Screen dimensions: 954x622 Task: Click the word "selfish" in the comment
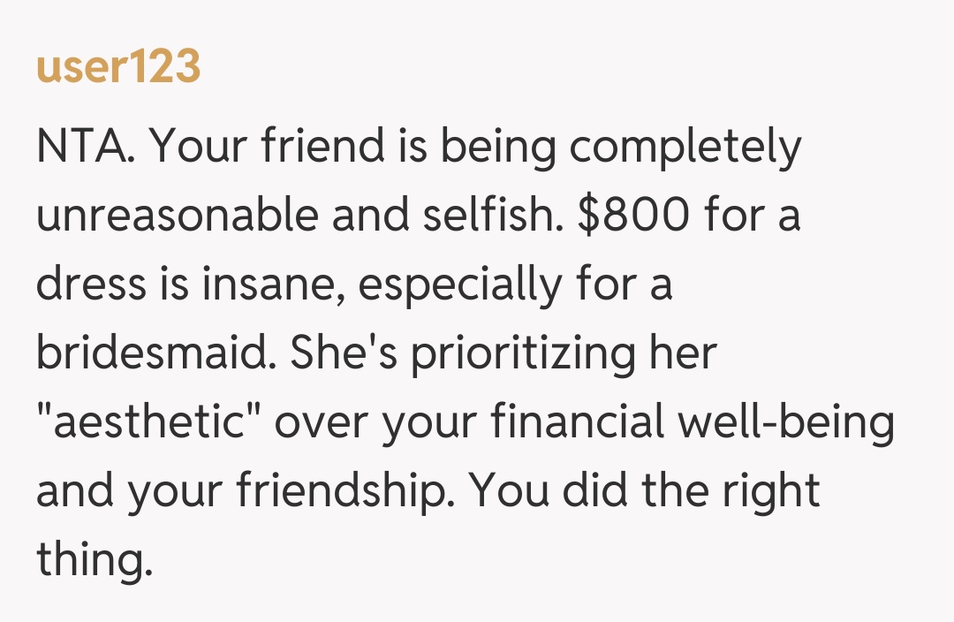[x=496, y=216]
